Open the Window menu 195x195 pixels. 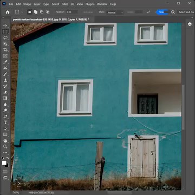pyautogui.click(x=102, y=4)
